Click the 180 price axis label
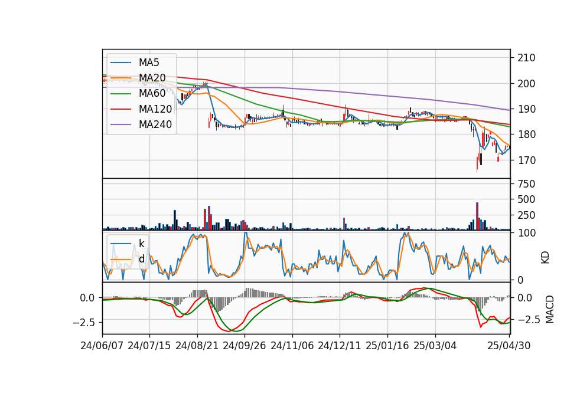This screenshot has width=567, height=407. click(x=526, y=134)
